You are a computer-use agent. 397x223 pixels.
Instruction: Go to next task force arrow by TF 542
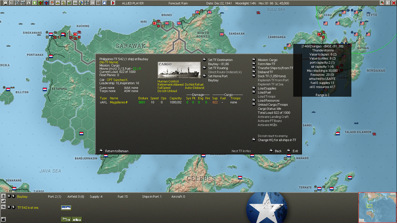click(13, 207)
